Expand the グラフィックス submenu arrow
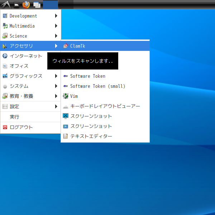Viewport: 215px width, 215px height. [56, 76]
